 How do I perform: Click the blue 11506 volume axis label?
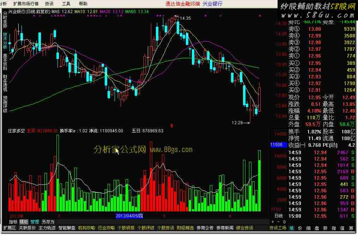tap(278, 145)
